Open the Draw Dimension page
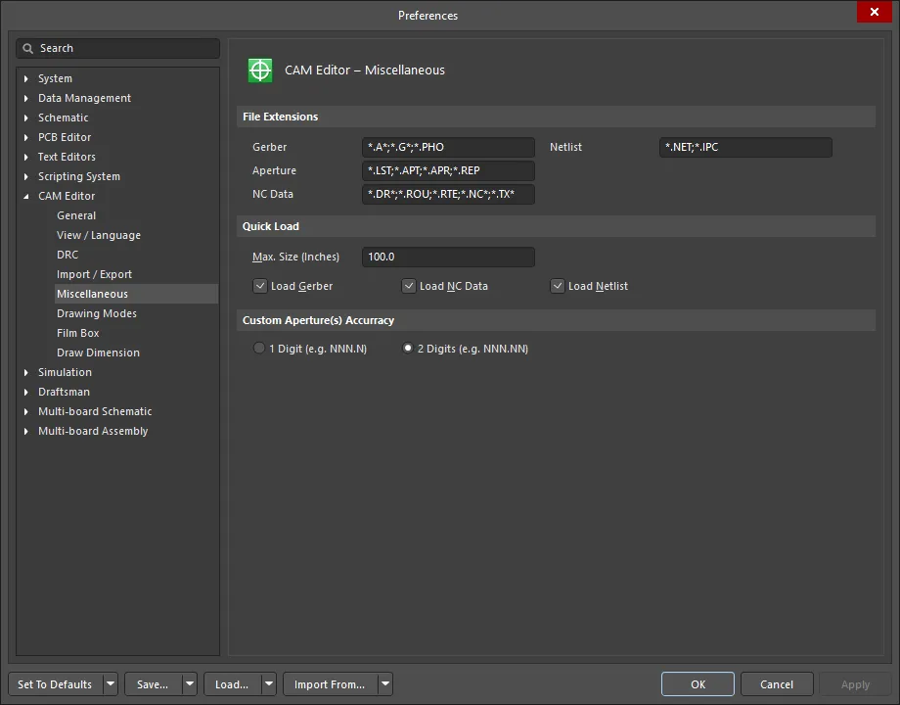Screen dimensions: 900x705 pos(98,352)
